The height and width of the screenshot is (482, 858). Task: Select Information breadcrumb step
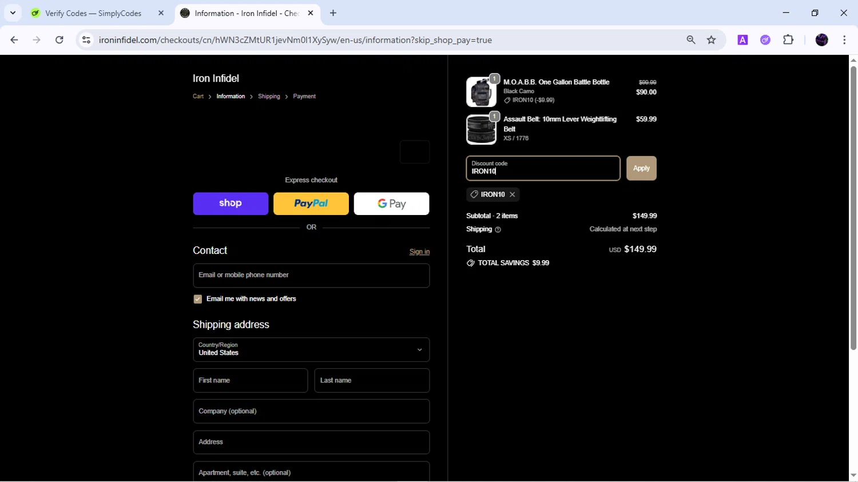tap(231, 97)
